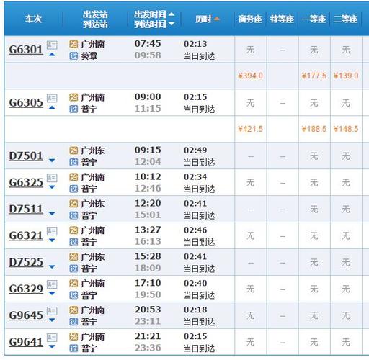
Task: Click 23:36 arrival time
Action: (x=148, y=348)
